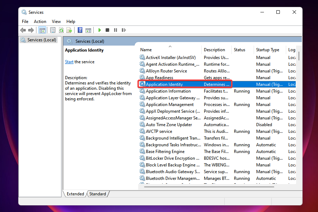Select AllJoyn Router Service name
318x212 pixels.
pyautogui.click(x=166, y=71)
